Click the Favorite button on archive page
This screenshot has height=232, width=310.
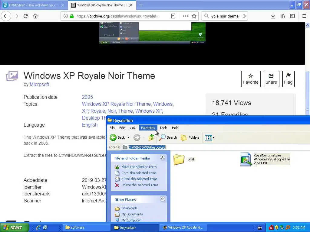[251, 79]
